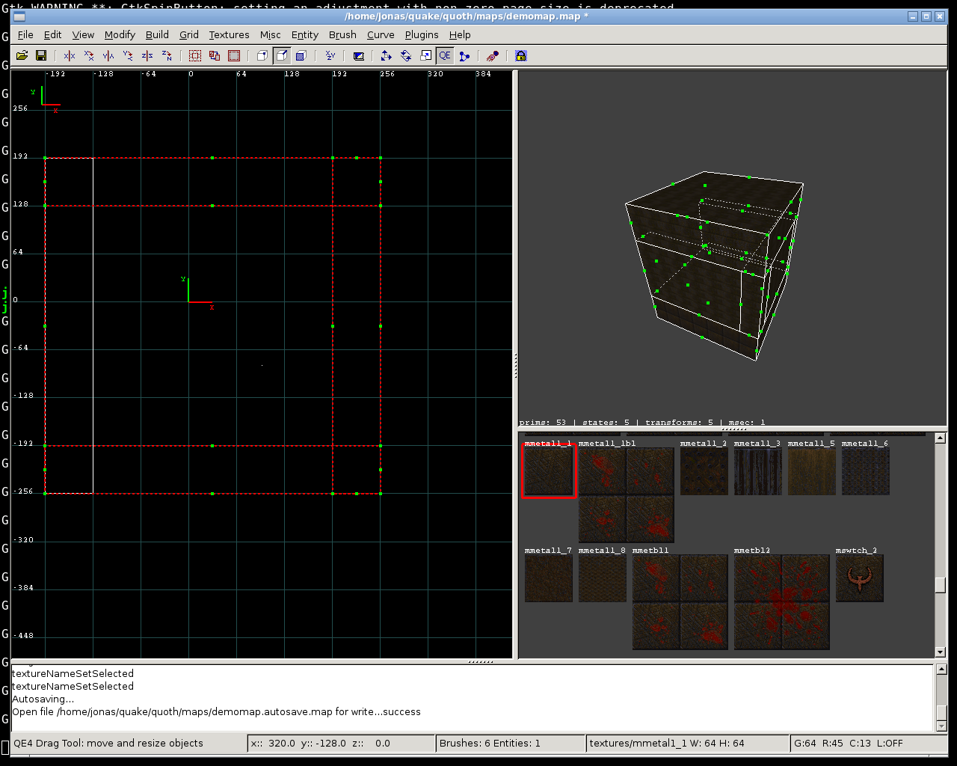Click the Y-axis rotate icon

128,55
